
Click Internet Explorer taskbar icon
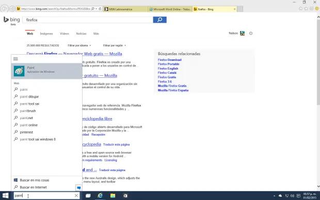(100, 196)
